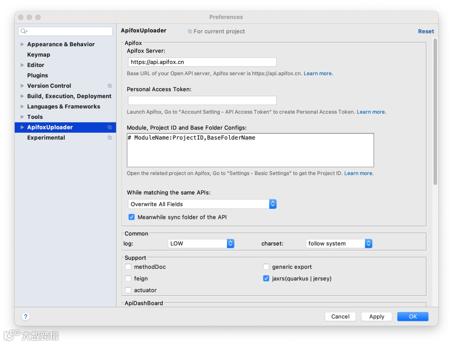
Task: Uncheck jaxrs(quarkus | jersey) support
Action: click(266, 278)
